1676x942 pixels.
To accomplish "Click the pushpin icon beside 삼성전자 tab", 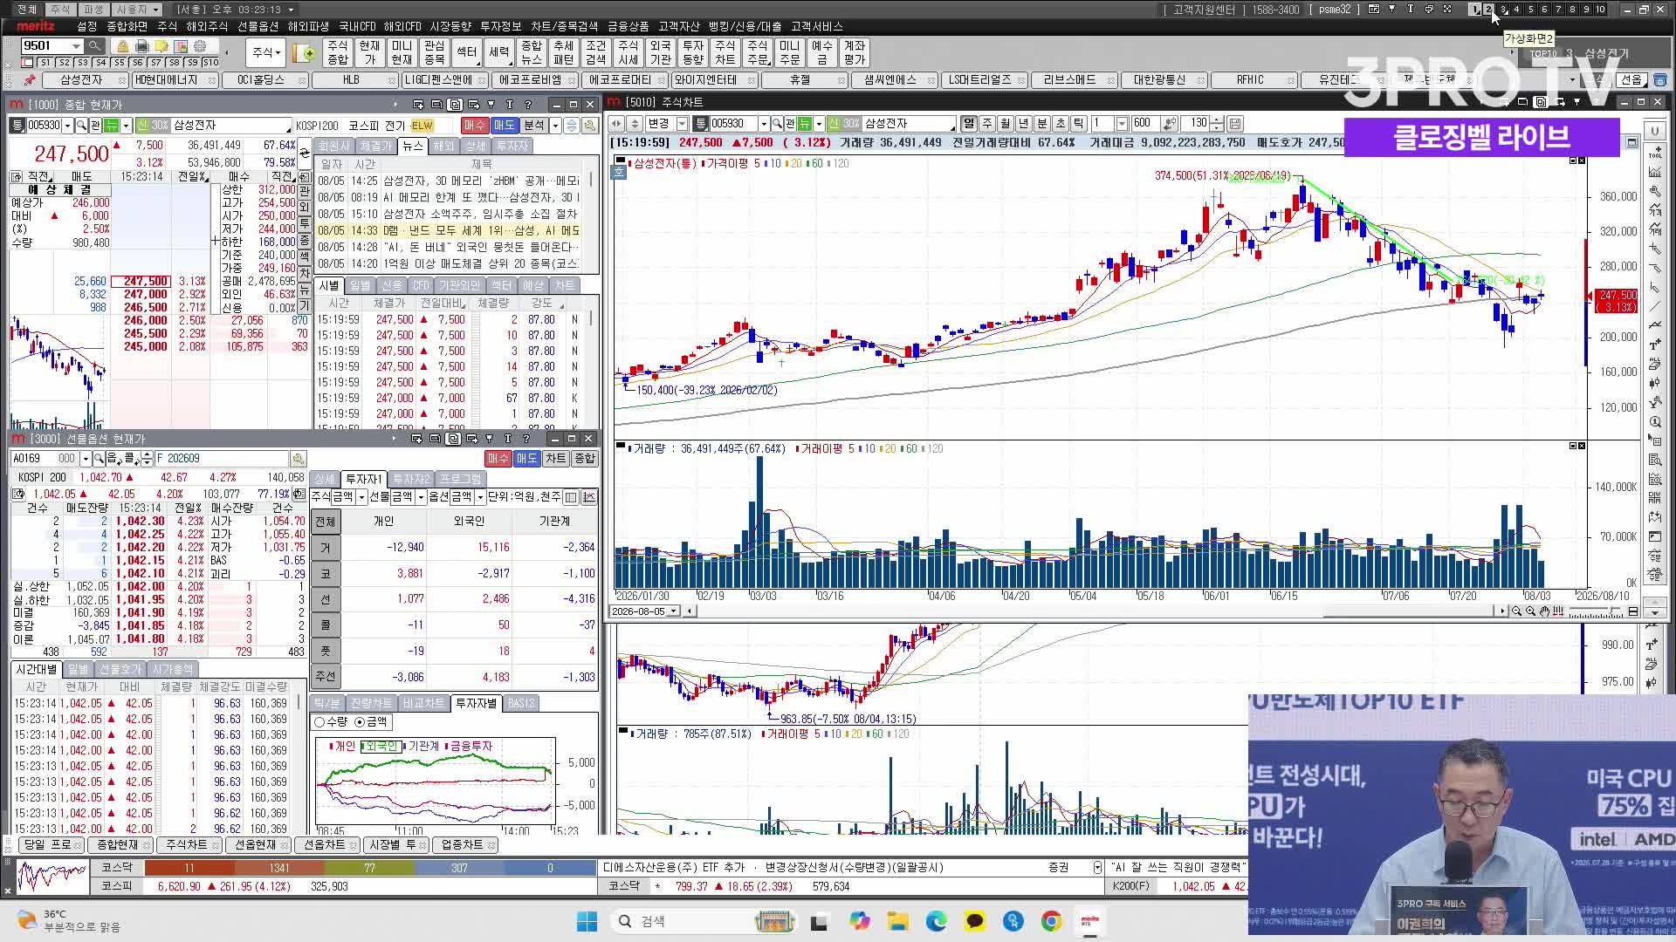I will pos(29,79).
